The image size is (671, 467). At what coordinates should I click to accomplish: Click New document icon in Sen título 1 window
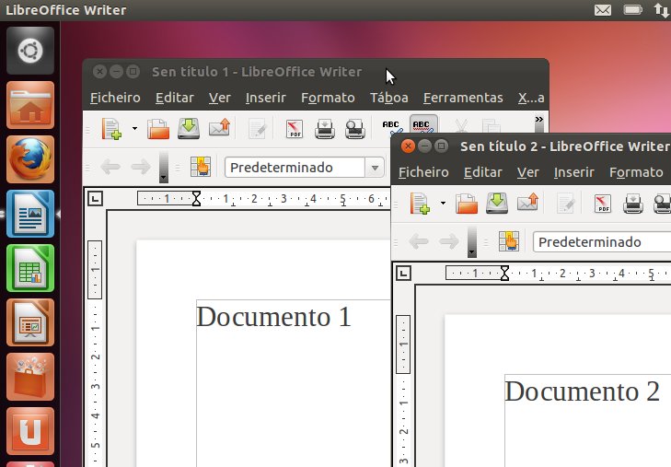[111, 128]
